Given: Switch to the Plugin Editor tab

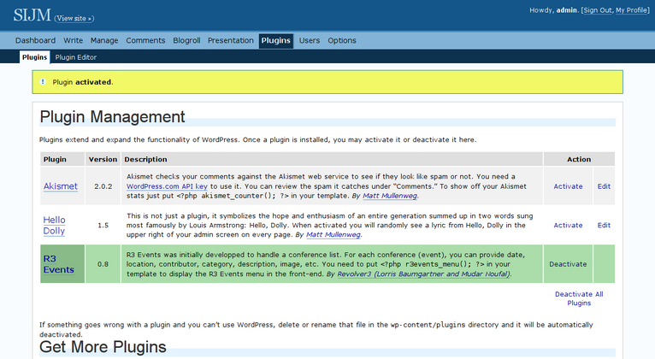Looking at the screenshot, I should 76,57.
